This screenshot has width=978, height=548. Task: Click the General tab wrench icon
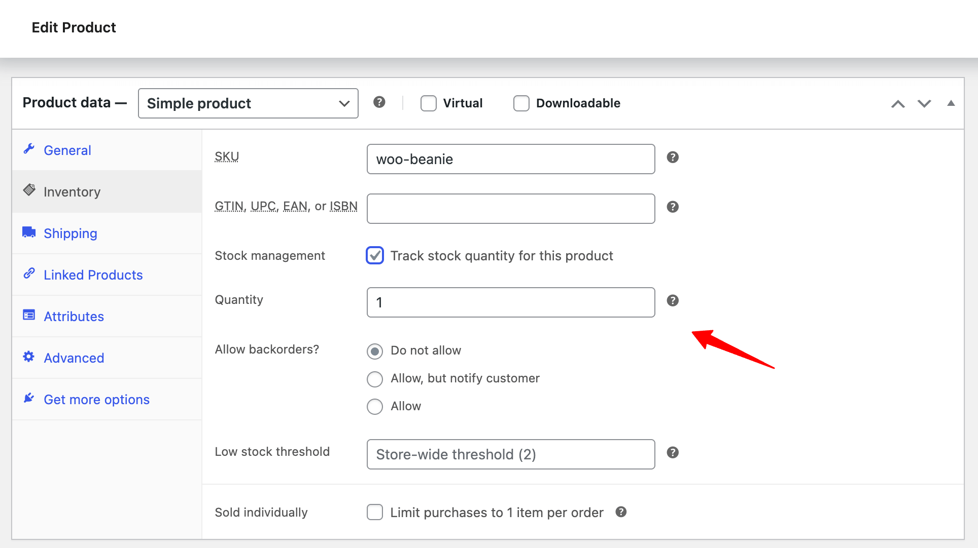(29, 149)
